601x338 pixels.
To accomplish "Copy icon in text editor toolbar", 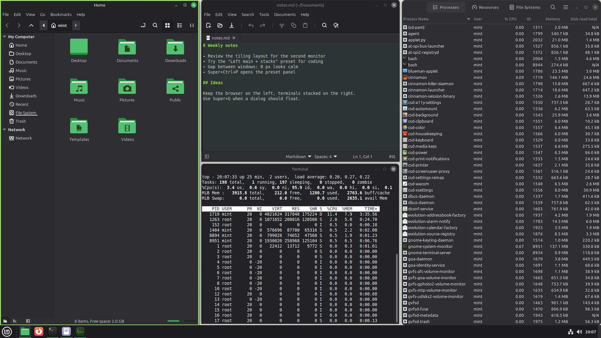I will tap(293, 26).
